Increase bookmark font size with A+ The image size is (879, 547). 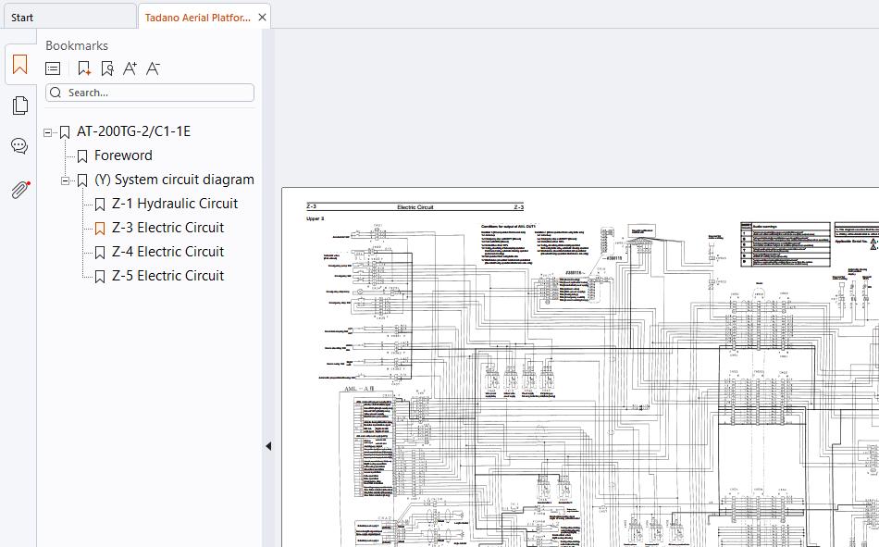tap(130, 68)
